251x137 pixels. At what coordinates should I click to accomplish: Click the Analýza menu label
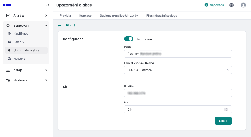pos(19,15)
